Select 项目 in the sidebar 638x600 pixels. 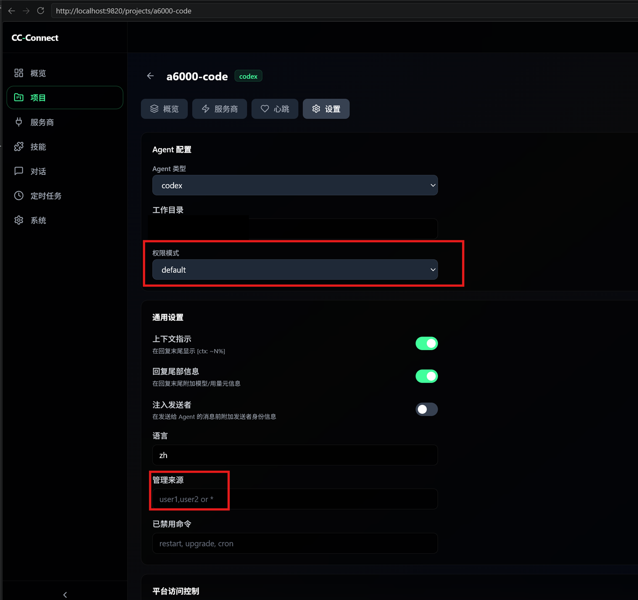[65, 97]
